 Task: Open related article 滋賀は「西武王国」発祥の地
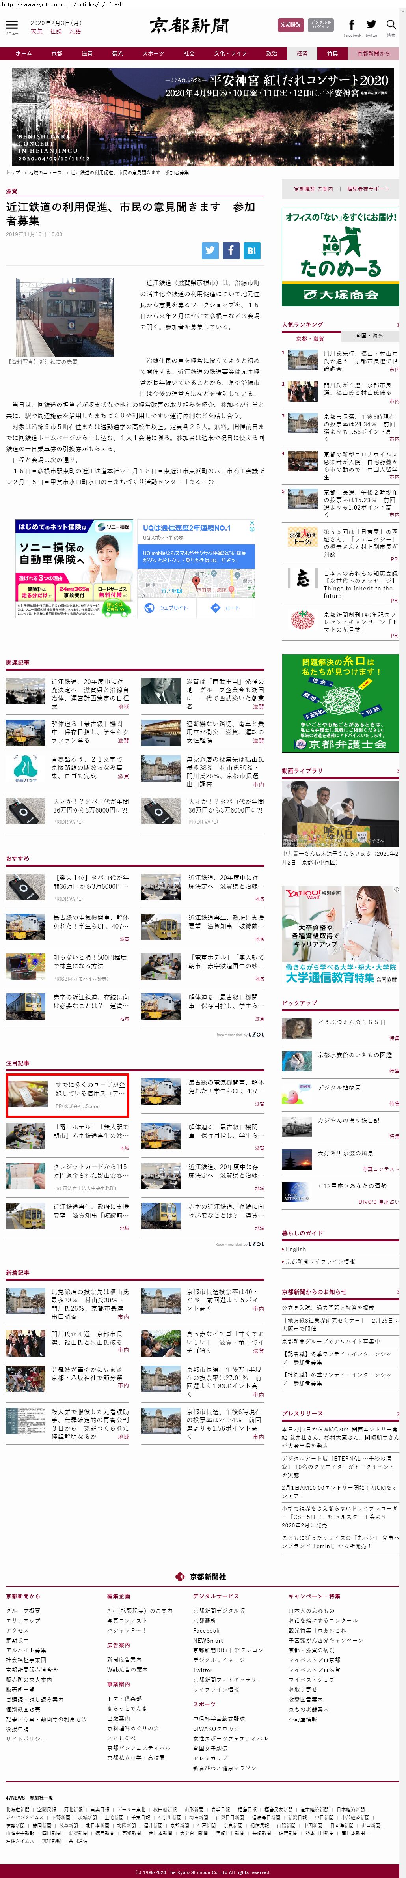tap(203, 693)
